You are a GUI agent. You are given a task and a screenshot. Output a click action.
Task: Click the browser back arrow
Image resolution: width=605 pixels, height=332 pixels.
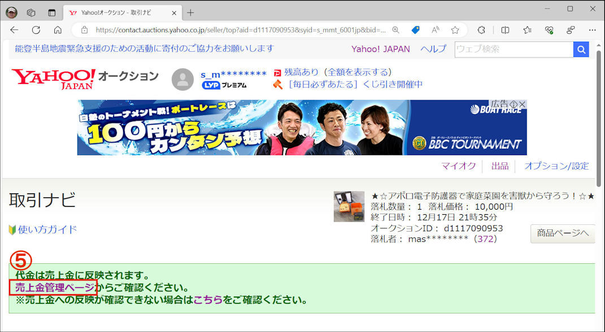click(14, 30)
